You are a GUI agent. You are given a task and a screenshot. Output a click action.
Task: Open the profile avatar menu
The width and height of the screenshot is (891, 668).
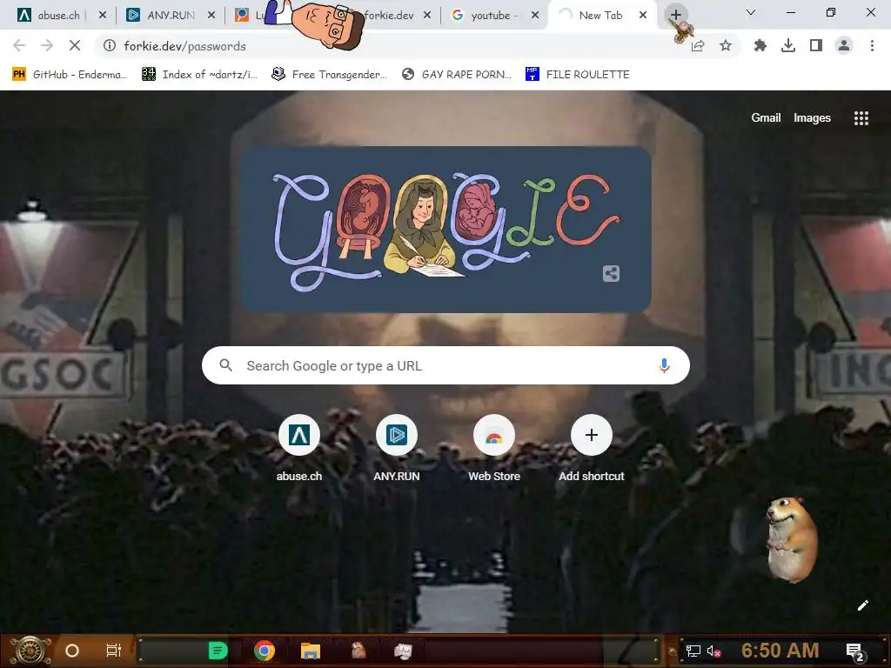tap(844, 45)
